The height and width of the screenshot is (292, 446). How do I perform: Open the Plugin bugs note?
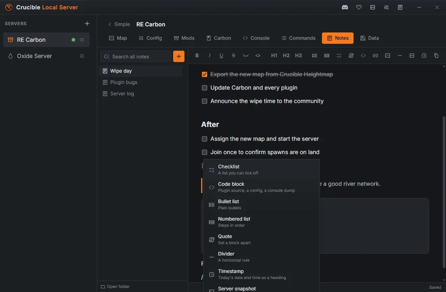(141, 82)
